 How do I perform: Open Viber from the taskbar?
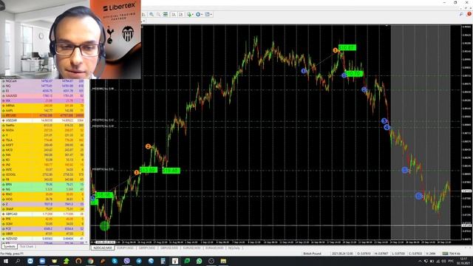tap(126, 261)
